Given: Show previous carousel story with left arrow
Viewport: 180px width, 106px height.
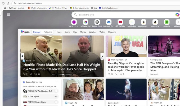Looking at the screenshot, I should tap(22, 56).
